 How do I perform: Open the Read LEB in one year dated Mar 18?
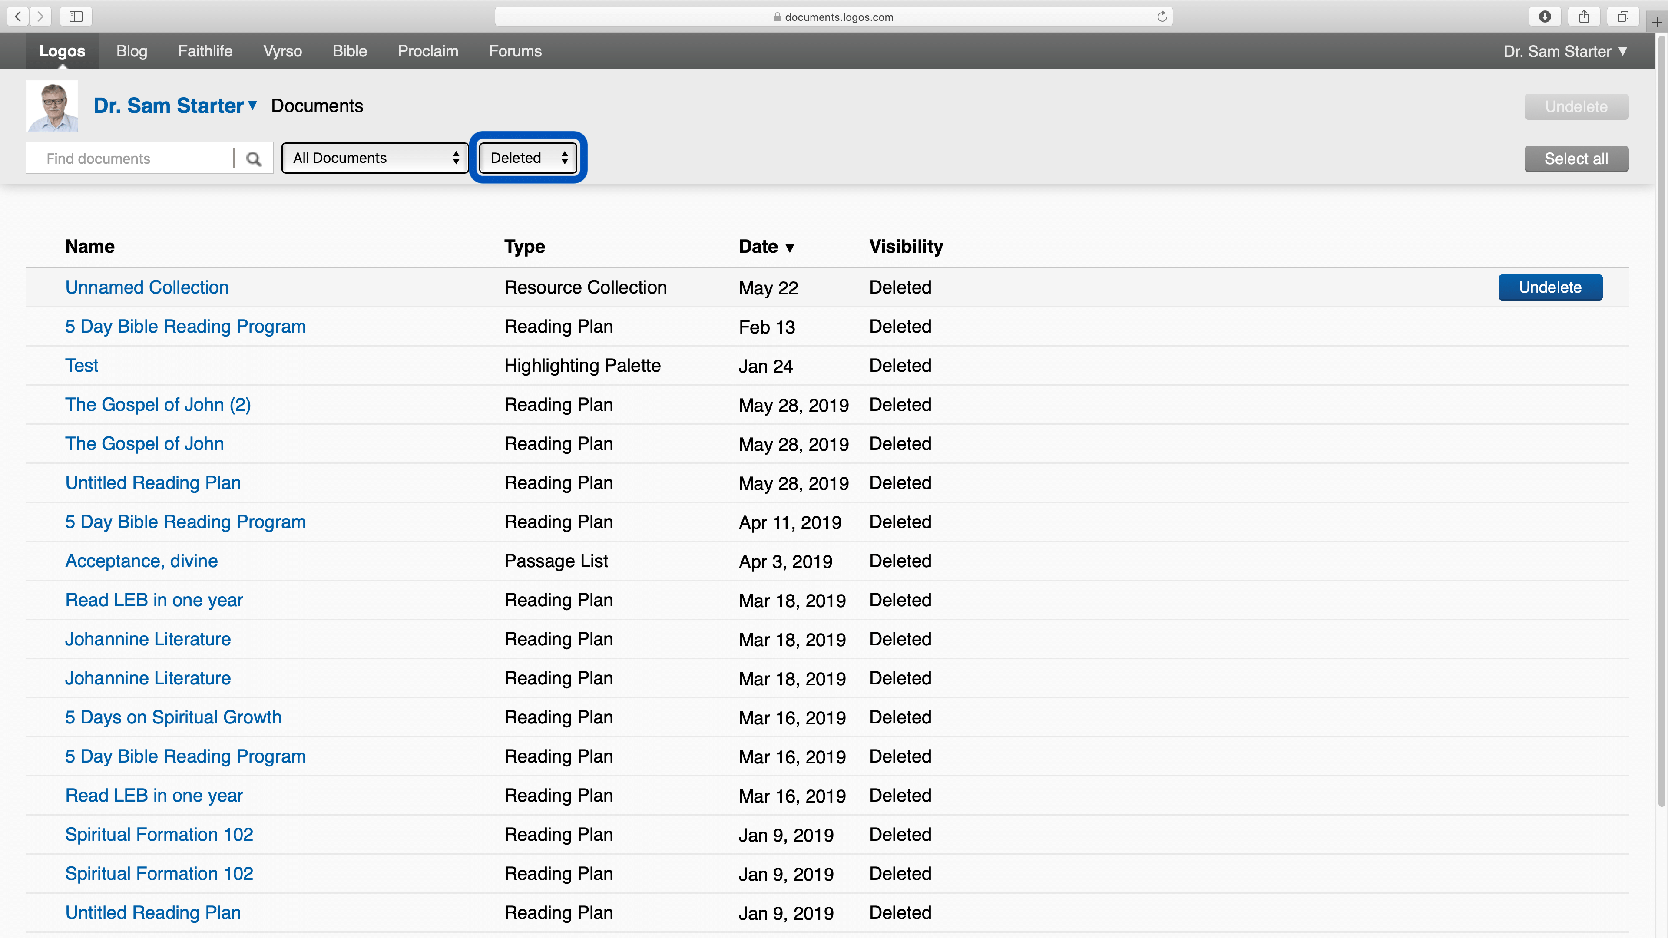[154, 600]
